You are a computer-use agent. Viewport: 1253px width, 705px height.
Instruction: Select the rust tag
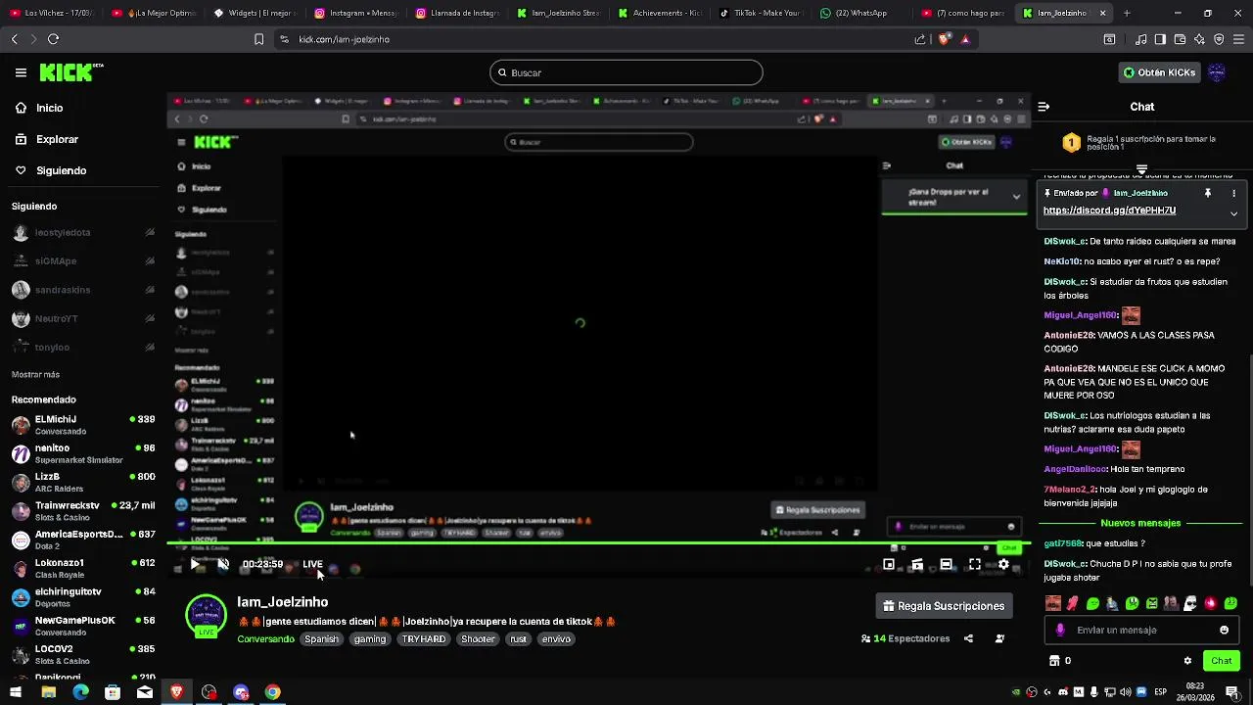518,638
